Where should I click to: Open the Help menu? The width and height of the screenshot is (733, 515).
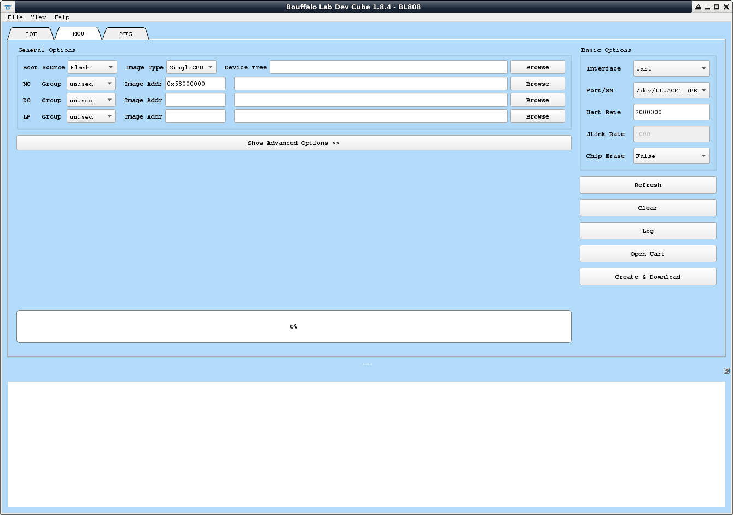coord(62,17)
